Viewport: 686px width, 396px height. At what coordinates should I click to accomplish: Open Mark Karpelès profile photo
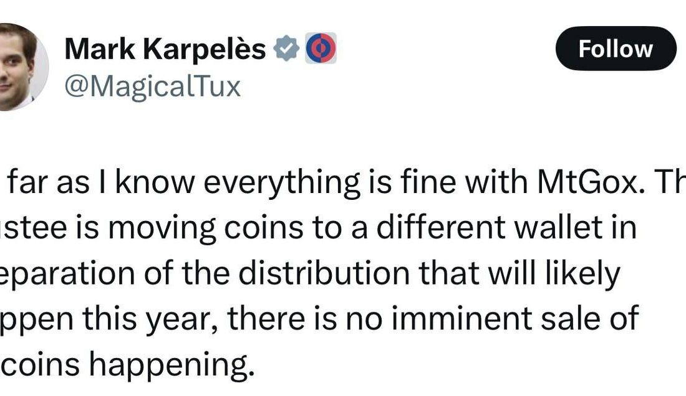21,67
